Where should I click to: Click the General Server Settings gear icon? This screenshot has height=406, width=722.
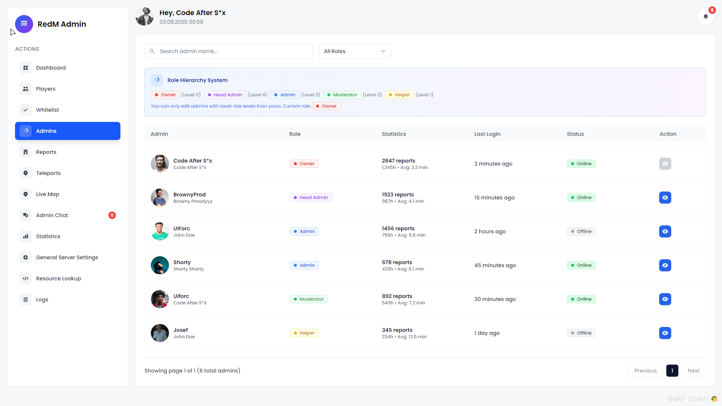tap(26, 257)
